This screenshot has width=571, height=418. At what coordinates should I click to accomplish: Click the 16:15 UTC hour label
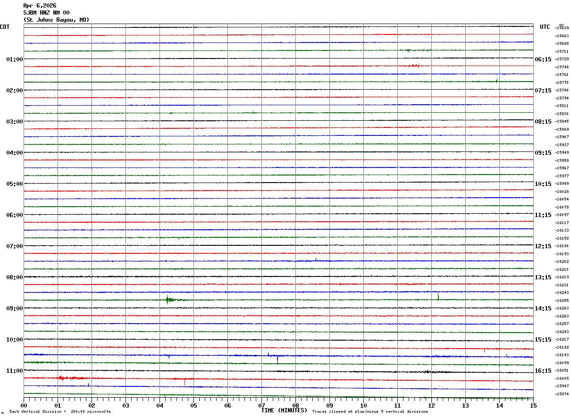[x=544, y=371]
